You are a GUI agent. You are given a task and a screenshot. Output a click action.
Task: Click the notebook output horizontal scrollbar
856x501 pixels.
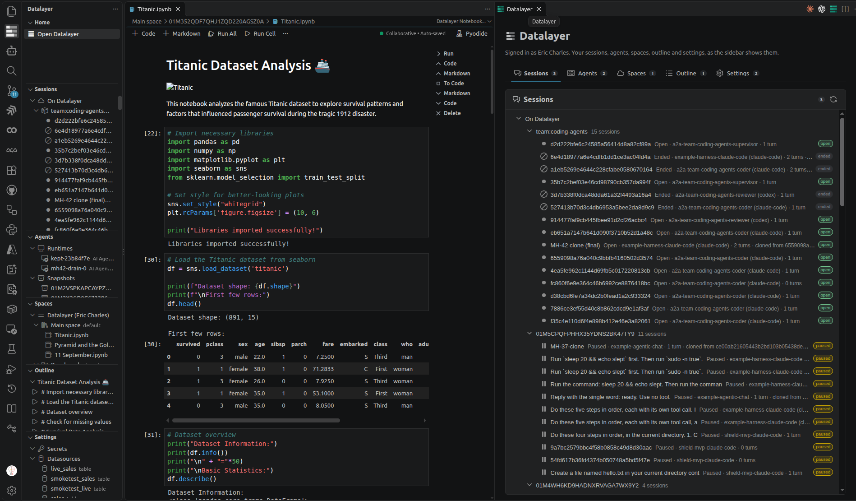pos(256,420)
